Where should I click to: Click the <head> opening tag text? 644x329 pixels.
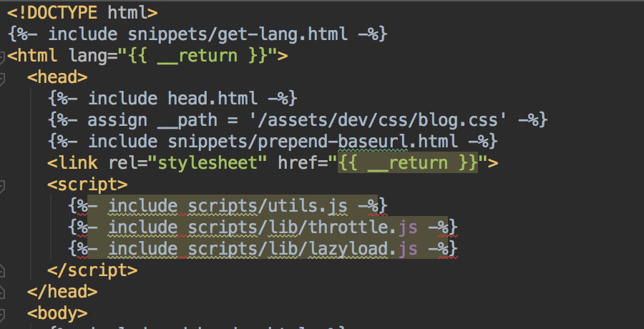pos(57,77)
